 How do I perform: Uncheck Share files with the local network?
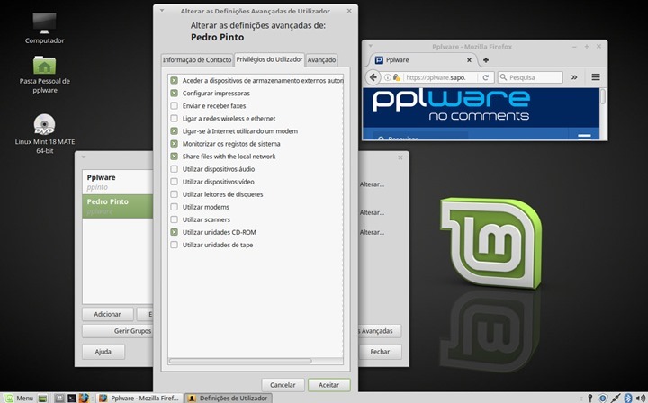pos(174,157)
